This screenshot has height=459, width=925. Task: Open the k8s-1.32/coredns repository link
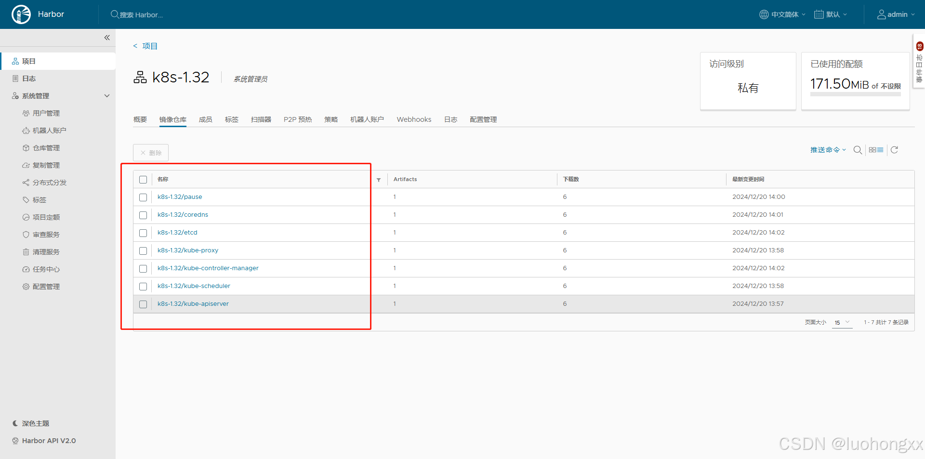(183, 215)
